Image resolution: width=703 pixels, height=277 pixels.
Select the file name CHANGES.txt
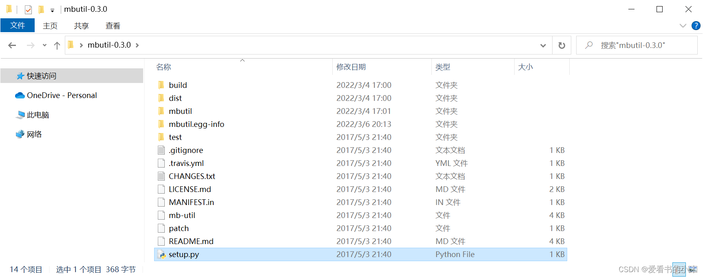tap(192, 176)
